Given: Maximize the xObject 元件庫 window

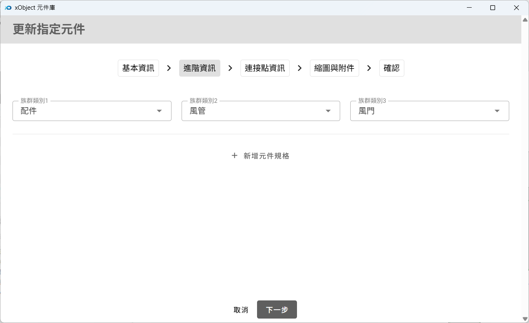Looking at the screenshot, I should tap(493, 8).
